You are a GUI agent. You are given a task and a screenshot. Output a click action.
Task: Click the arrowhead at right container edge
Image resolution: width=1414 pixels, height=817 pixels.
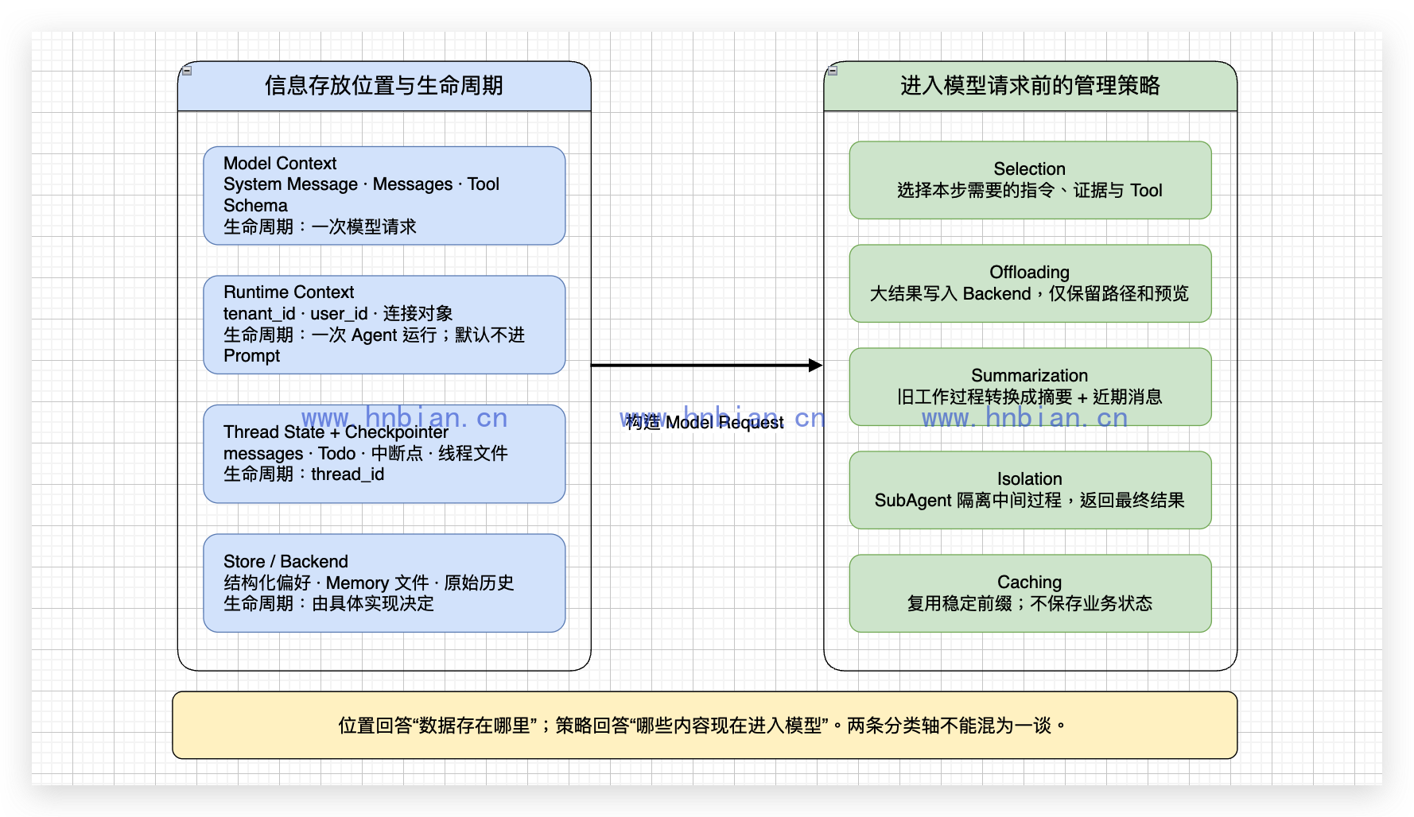click(816, 366)
